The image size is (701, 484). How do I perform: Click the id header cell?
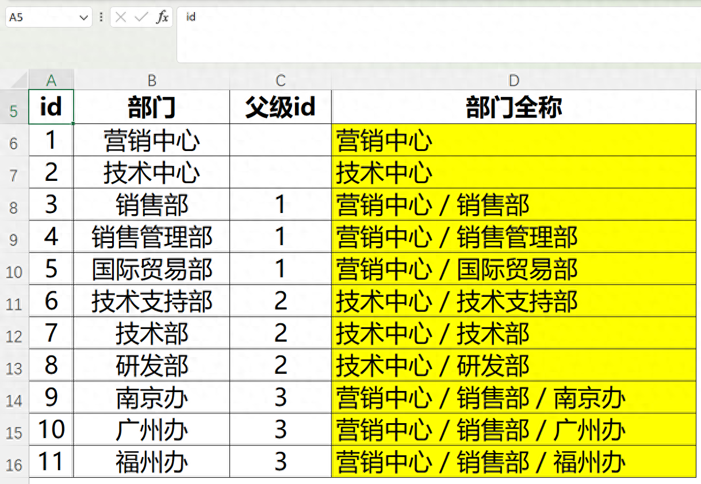pos(51,107)
